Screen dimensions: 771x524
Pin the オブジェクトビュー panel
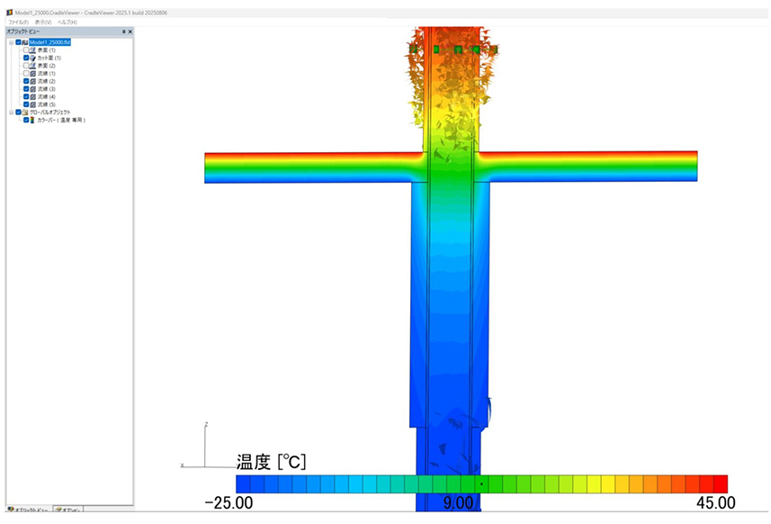point(123,32)
